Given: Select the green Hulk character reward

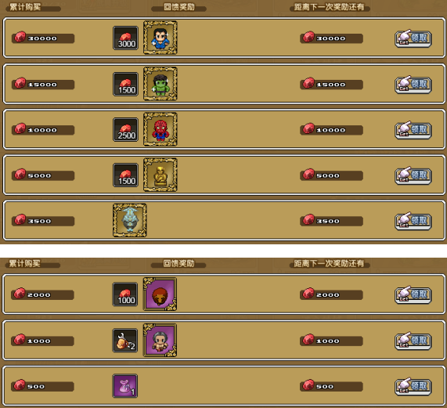Looking at the screenshot, I should pos(160,84).
